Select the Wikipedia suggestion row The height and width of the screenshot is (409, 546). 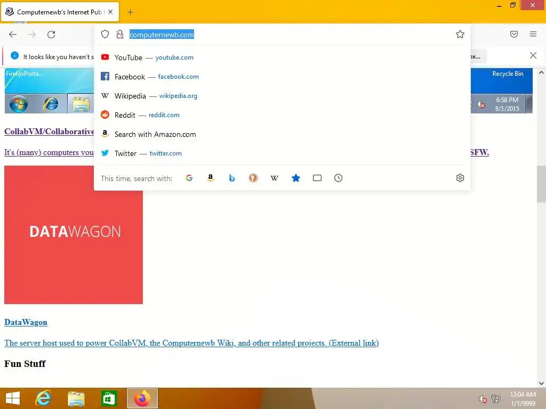(x=282, y=96)
